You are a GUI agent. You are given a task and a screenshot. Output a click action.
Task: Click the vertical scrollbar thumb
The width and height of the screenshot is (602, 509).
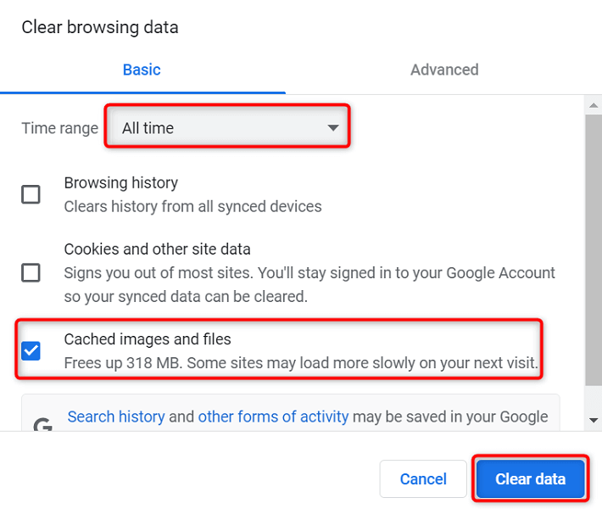594,255
